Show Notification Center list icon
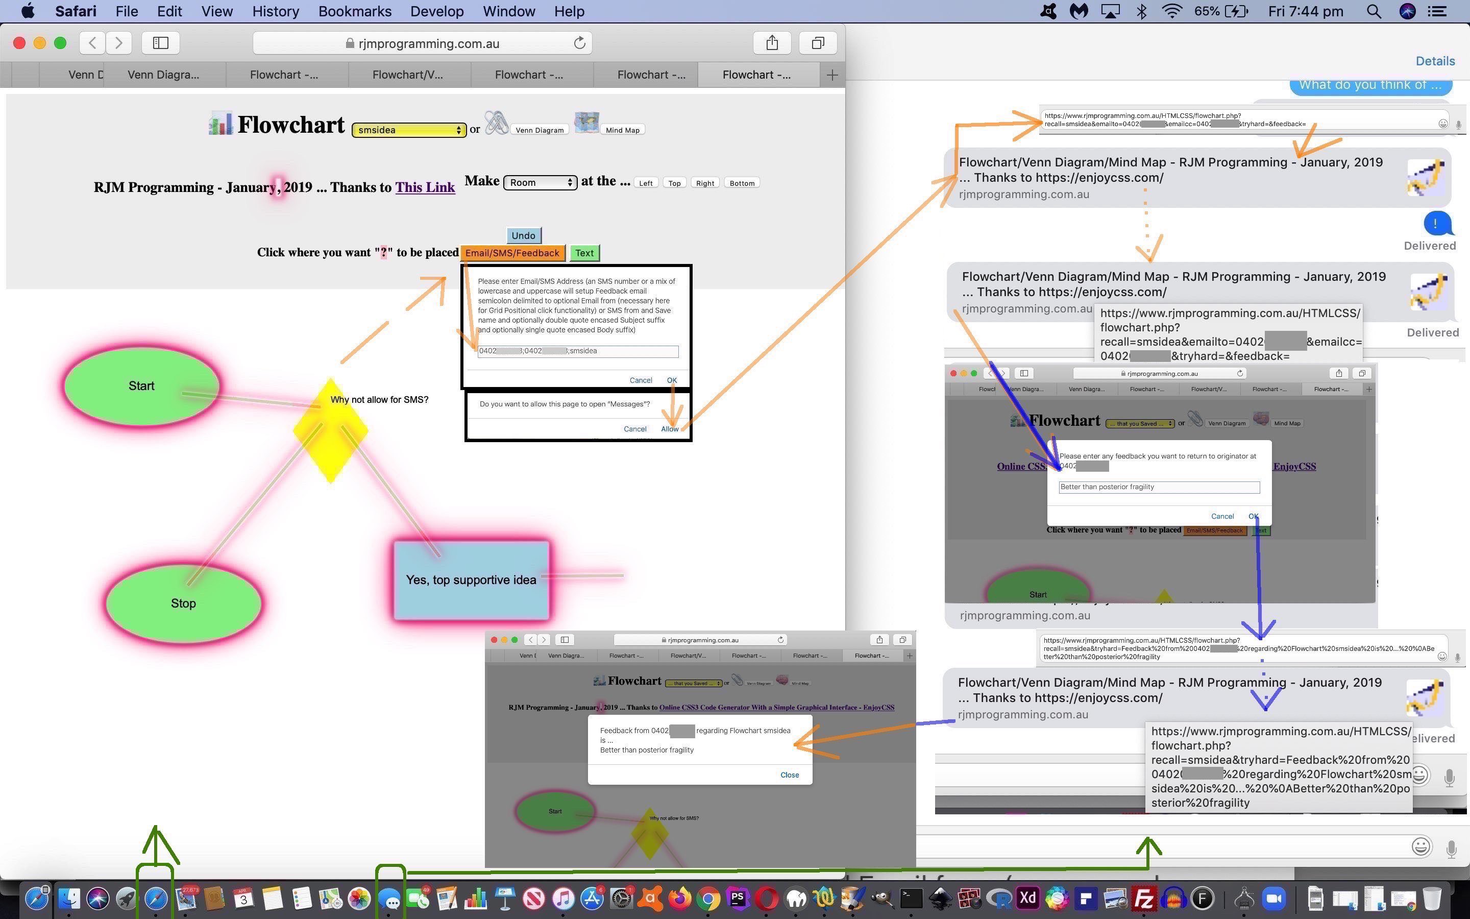The height and width of the screenshot is (919, 1470). point(1437,11)
